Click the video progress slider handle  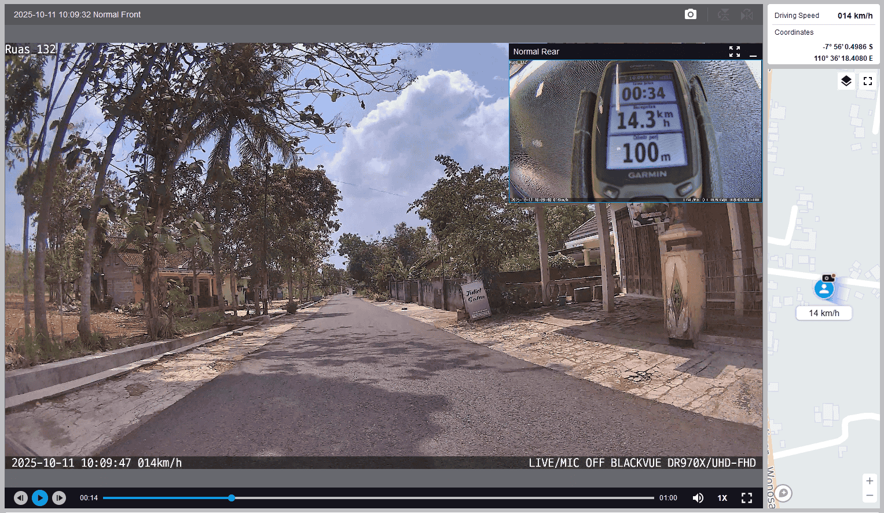(232, 498)
